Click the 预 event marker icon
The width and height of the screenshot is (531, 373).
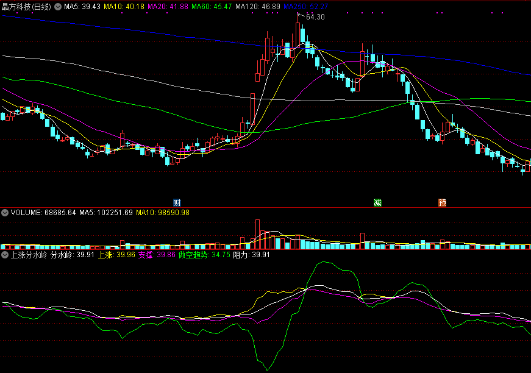tap(442, 202)
